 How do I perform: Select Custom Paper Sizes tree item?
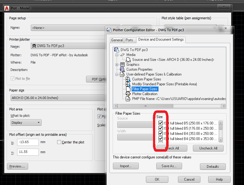147,79
